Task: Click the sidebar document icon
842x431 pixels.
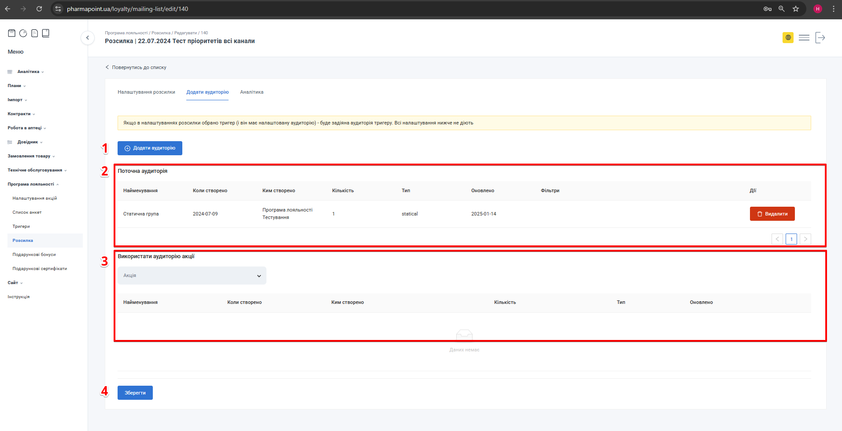Action: click(34, 33)
